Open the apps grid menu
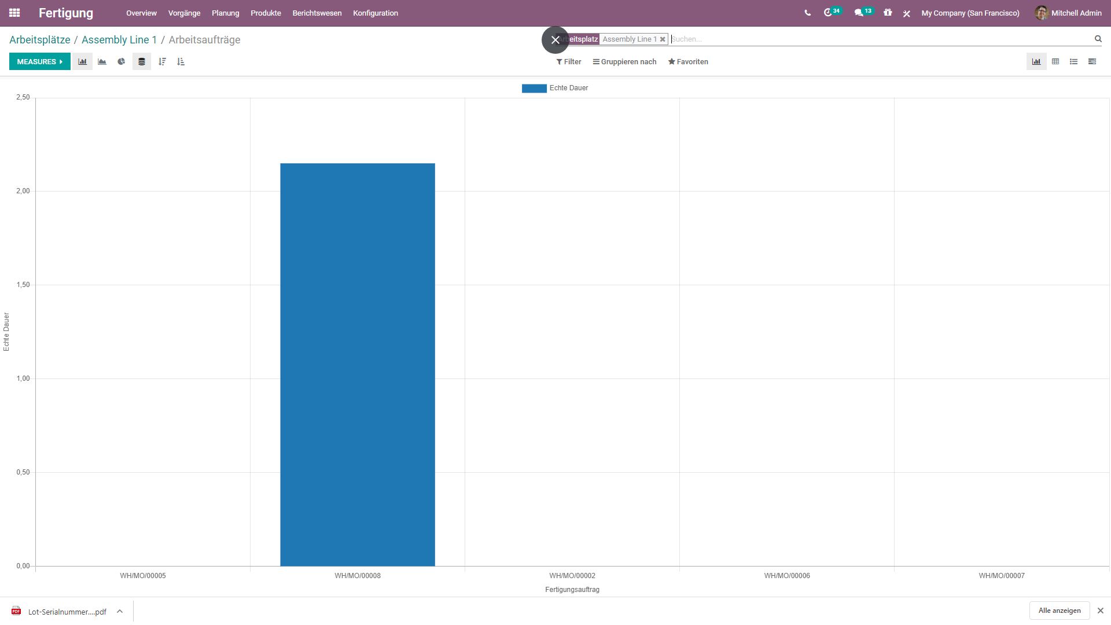Screen dimensions: 1111x625 click(x=14, y=13)
